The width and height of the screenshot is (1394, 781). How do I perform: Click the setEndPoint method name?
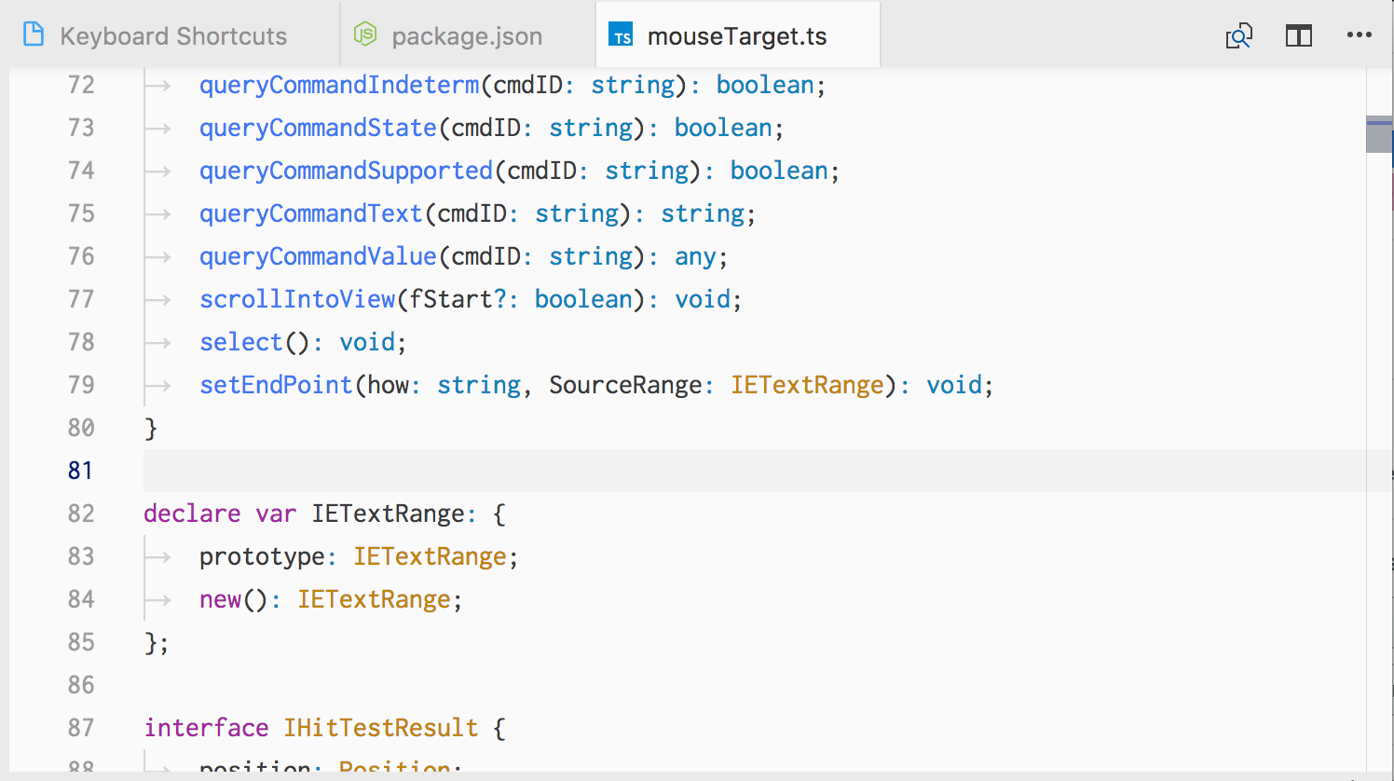(x=276, y=384)
